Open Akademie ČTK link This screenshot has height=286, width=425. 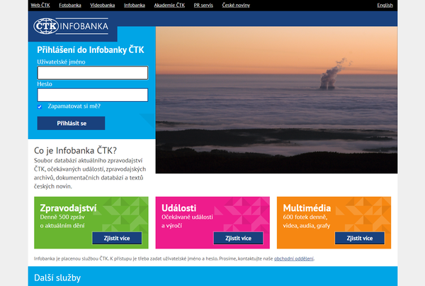[169, 5]
